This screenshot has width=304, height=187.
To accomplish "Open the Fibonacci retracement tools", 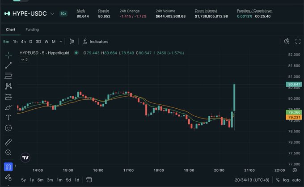I will click(8, 76).
